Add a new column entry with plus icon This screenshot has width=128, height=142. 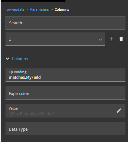point(111,39)
